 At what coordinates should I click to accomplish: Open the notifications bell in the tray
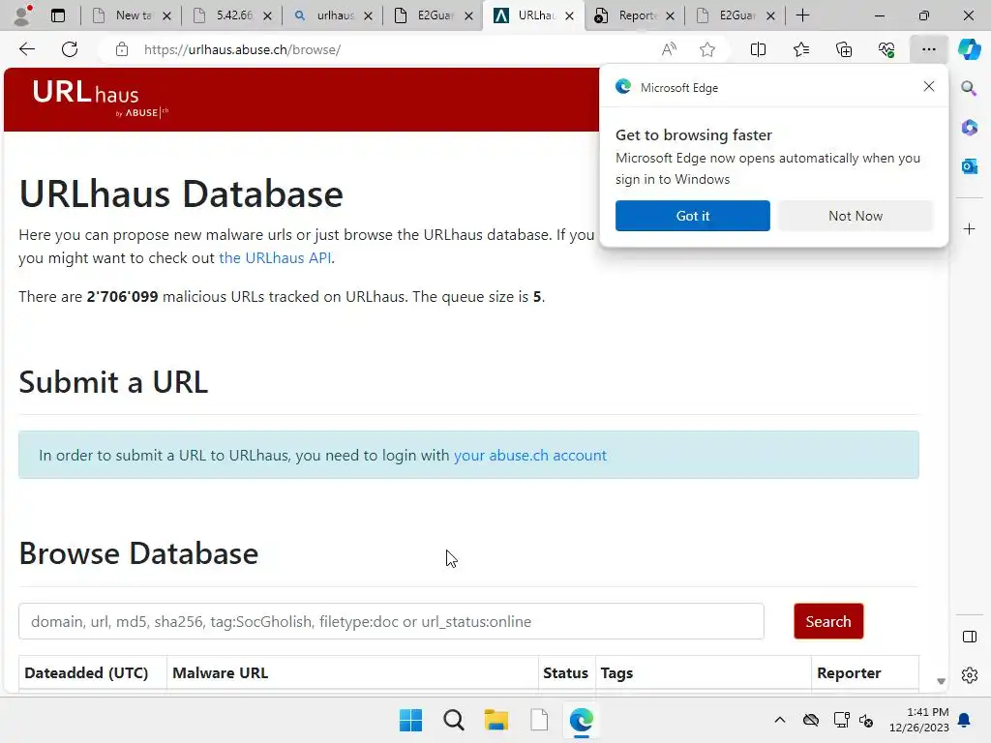click(x=964, y=720)
